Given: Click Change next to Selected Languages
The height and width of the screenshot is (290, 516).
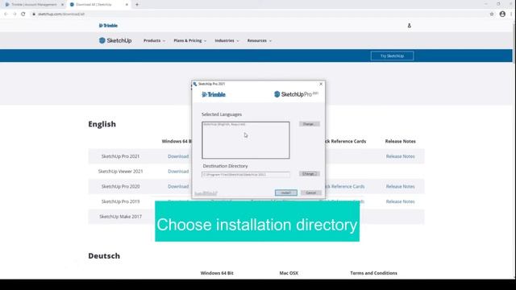Looking at the screenshot, I should pyautogui.click(x=309, y=124).
